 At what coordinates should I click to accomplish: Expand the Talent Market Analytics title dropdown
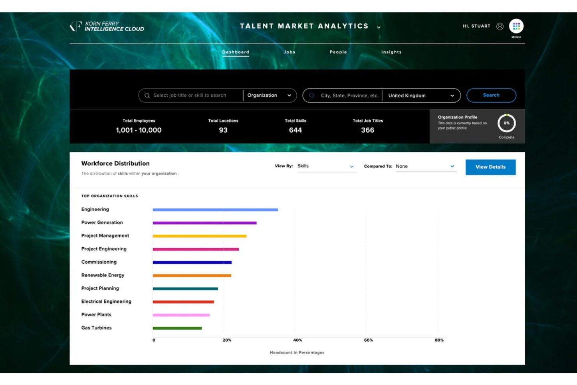(x=378, y=27)
